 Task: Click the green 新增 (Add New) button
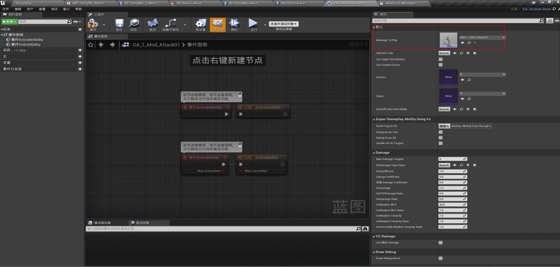[9, 21]
